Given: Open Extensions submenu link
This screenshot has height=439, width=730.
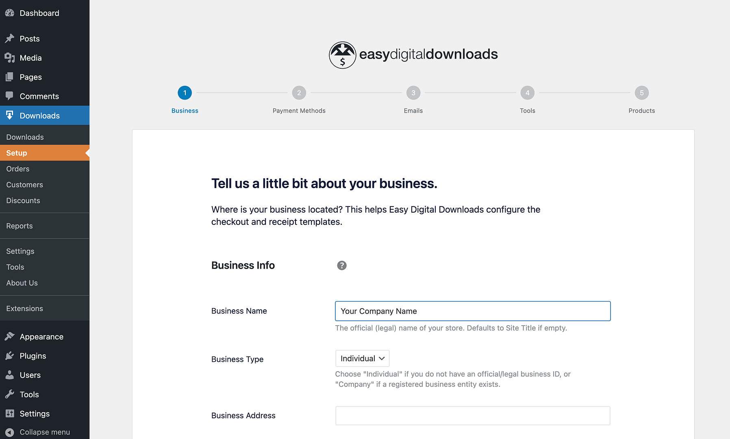Looking at the screenshot, I should pyautogui.click(x=45, y=309).
